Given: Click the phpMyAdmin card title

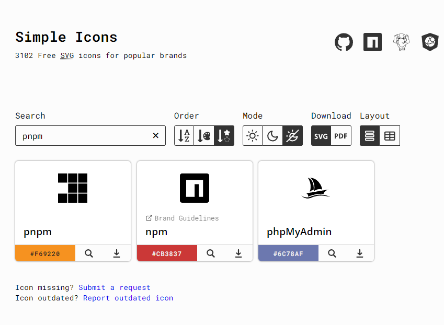Looking at the screenshot, I should coord(299,232).
